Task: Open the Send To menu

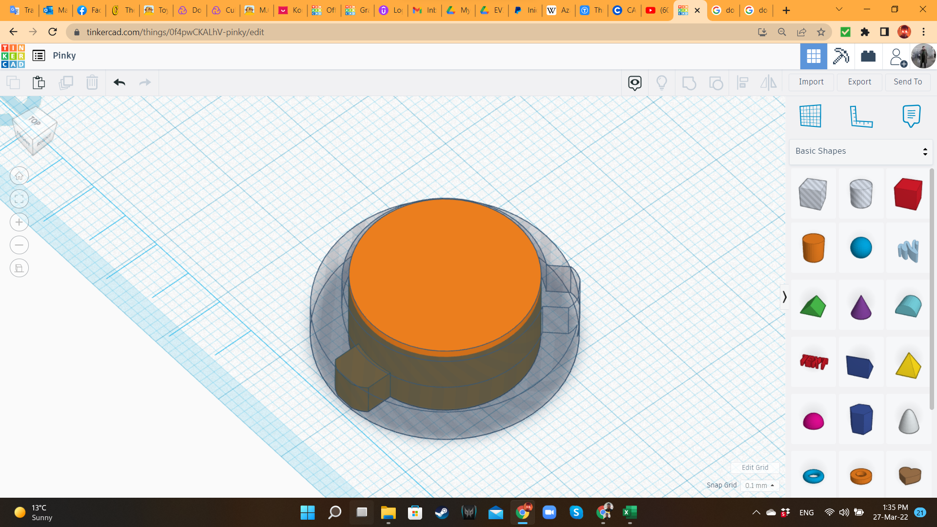Action: point(908,82)
